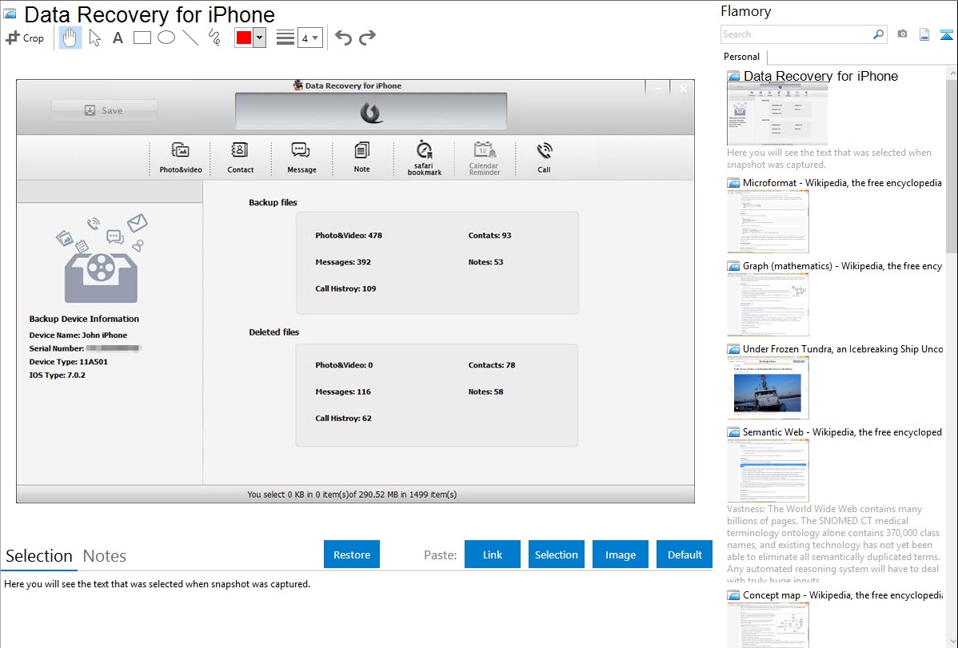Click the 'Data Recovery for iPhone' title in the snapshot list
Image resolution: width=958 pixels, height=648 pixels.
[x=820, y=77]
